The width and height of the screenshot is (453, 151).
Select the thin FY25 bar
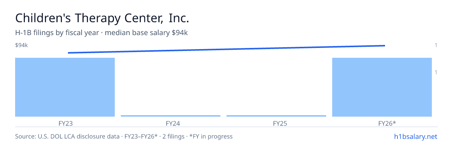[x=276, y=116]
